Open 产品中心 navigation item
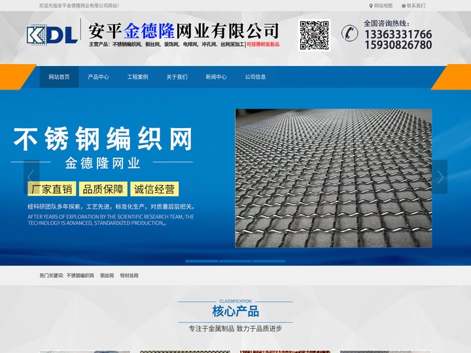 point(98,77)
